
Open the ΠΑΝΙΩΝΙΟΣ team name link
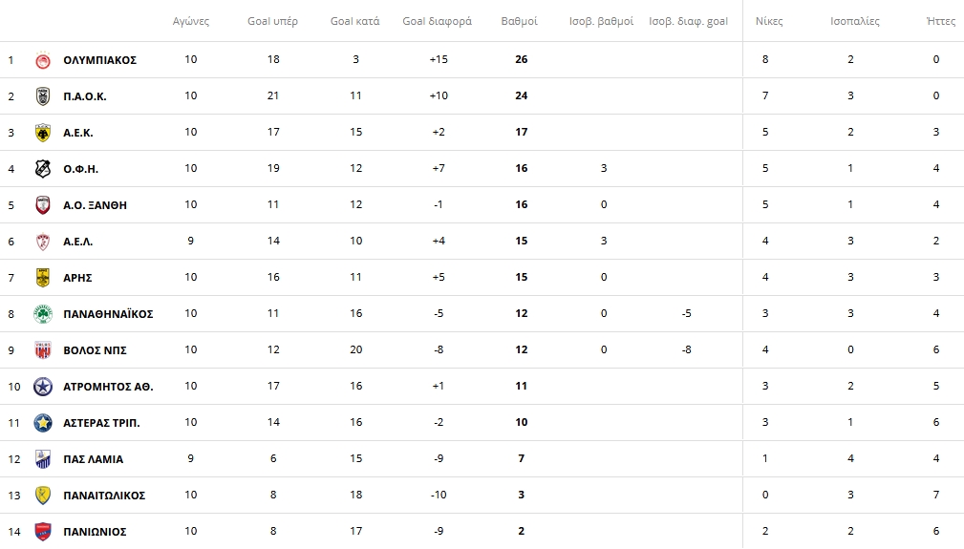click(95, 532)
